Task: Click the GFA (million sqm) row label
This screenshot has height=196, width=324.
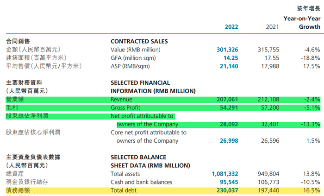Action: (133, 58)
